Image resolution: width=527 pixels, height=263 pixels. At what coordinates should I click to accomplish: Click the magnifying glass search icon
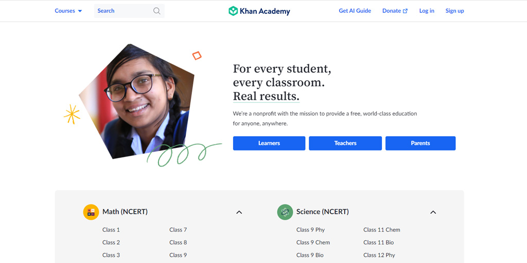pyautogui.click(x=157, y=11)
